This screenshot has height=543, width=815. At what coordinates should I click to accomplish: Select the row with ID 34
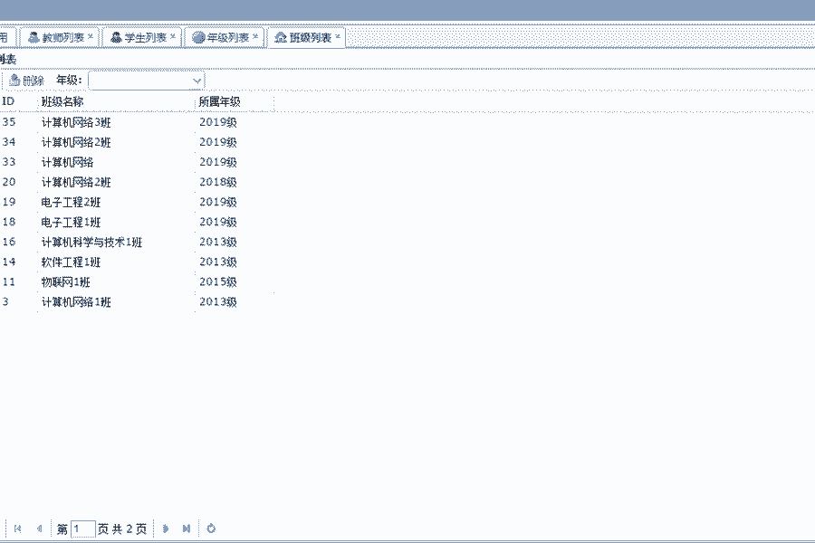click(x=137, y=142)
